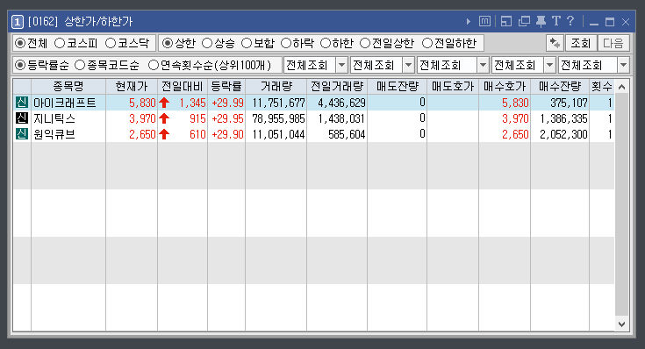Screen dimensions: 645x349
Task: Click 전일대비 column header
Action: (x=183, y=86)
